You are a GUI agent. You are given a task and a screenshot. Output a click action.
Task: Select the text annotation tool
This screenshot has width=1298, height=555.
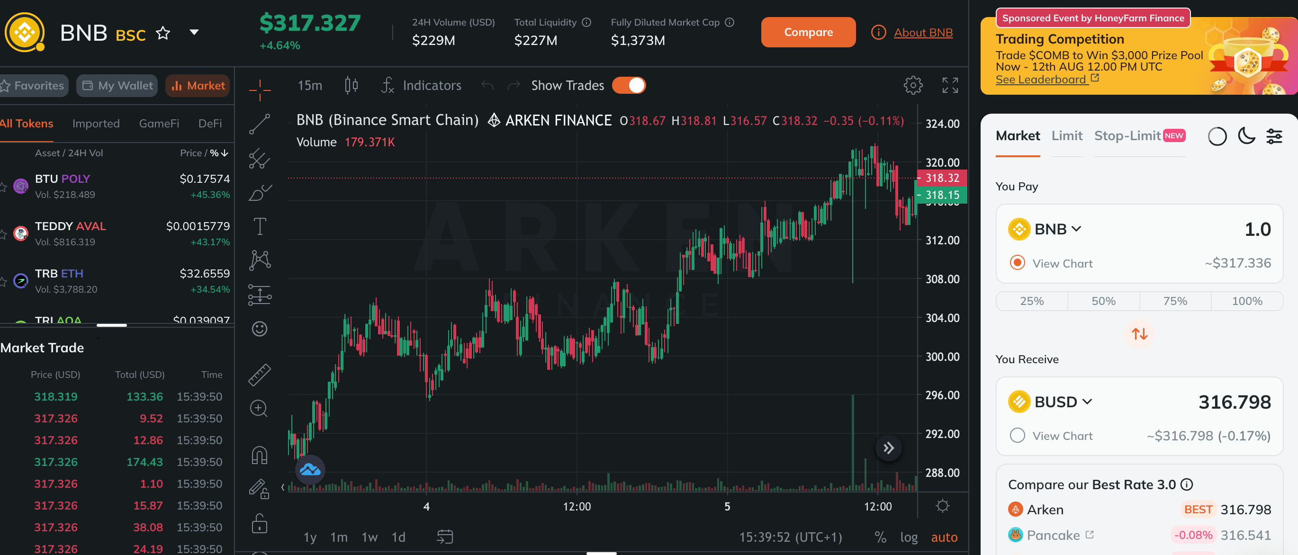coord(260,226)
